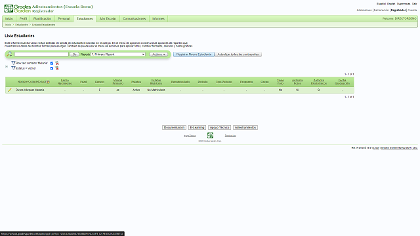Image resolution: width=420 pixels, height=236 pixels.
Task: Switch to the Personal tab
Action: [64, 18]
